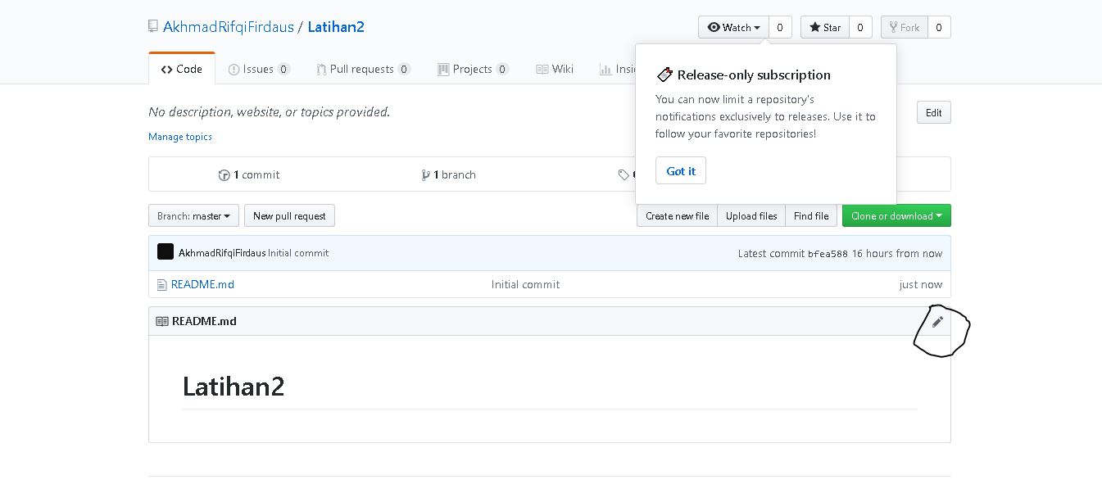
Task: Open the AkhmadRifqiFirdaus owner profile link in header
Action: click(x=229, y=27)
